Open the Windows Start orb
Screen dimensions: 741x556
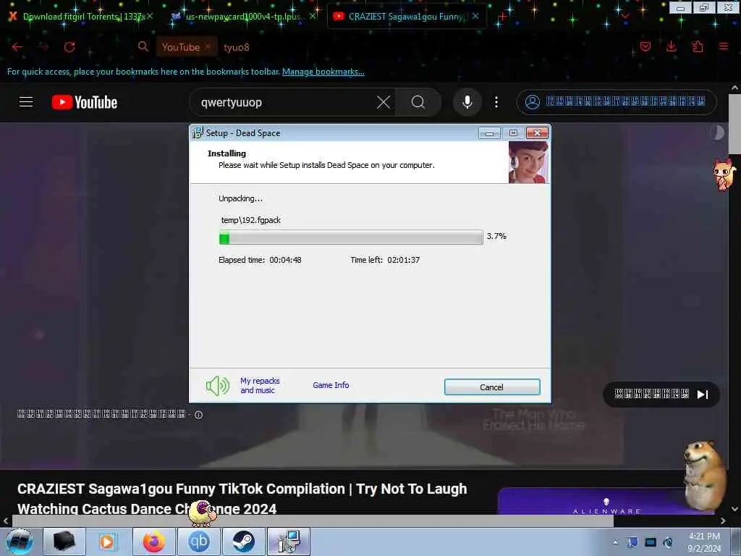[x=20, y=542]
